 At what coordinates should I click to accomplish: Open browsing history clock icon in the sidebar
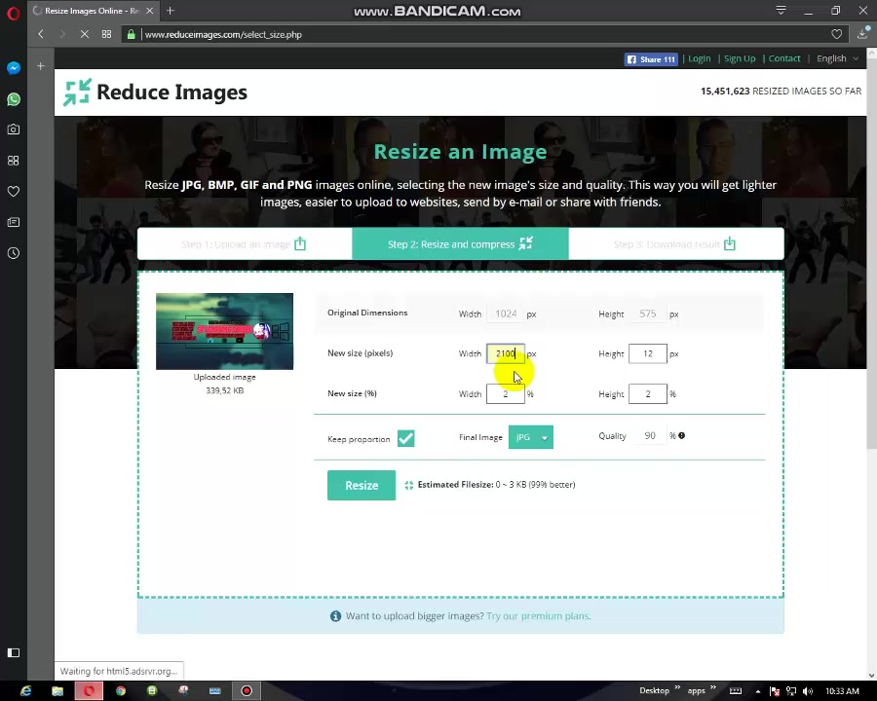14,253
